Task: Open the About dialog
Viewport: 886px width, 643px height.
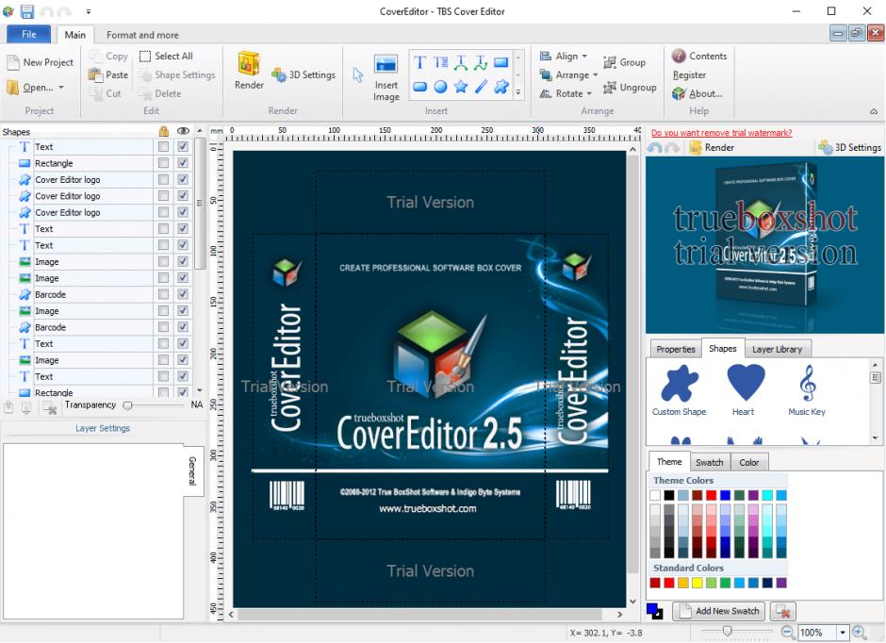Action: [697, 93]
